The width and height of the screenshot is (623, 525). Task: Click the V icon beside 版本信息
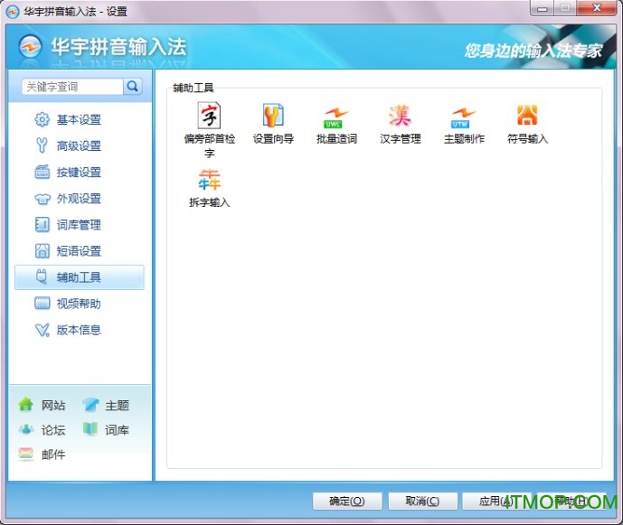[42, 330]
